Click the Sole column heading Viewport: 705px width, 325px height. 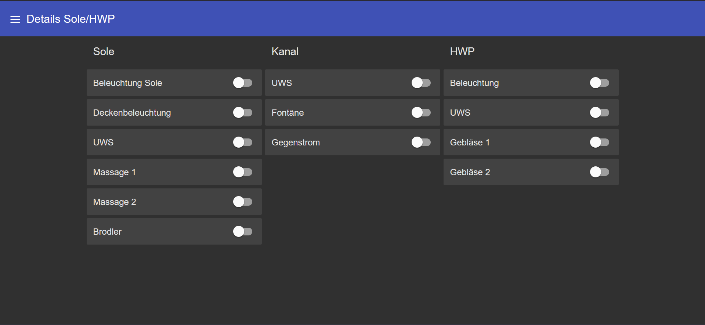[x=104, y=51]
